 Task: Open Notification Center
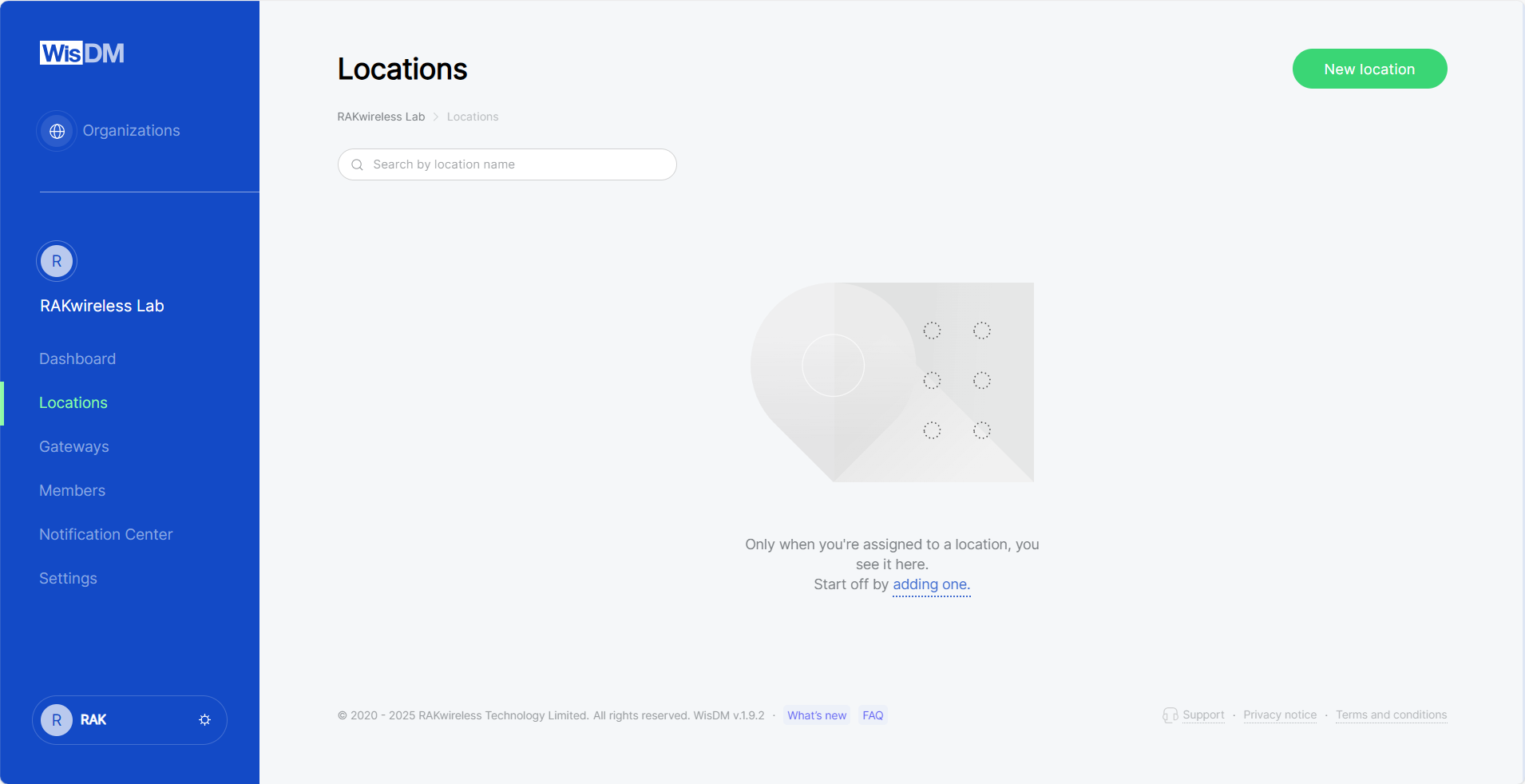[x=106, y=535]
